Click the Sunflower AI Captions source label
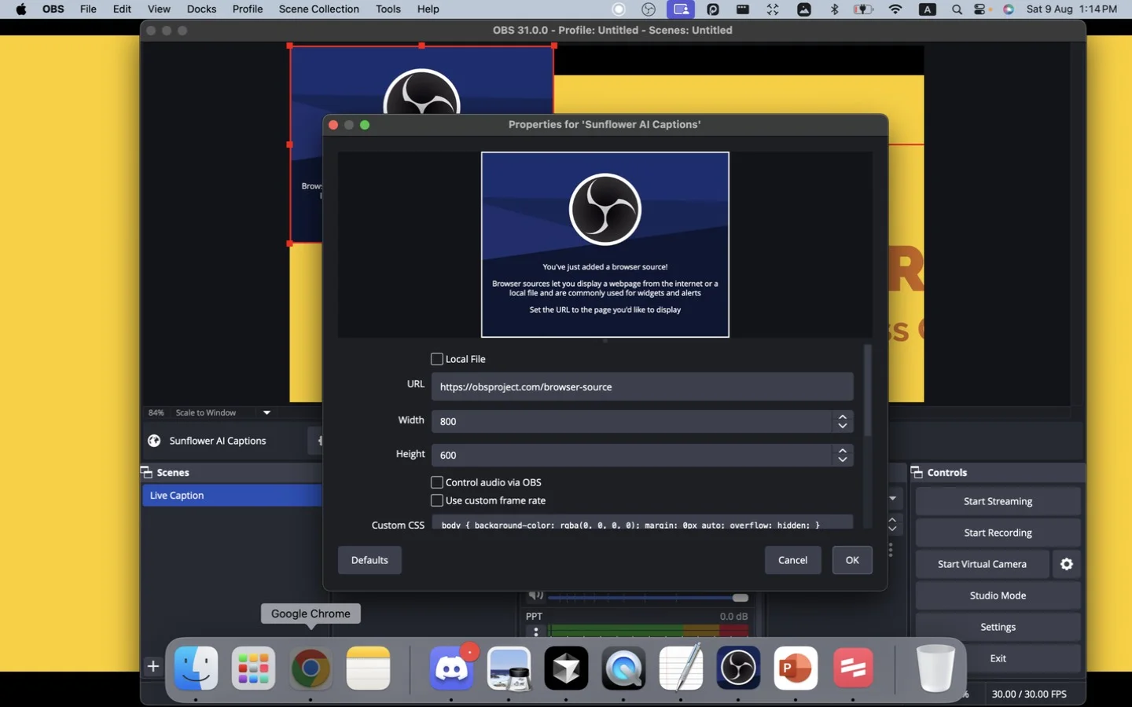The height and width of the screenshot is (707, 1132). tap(218, 441)
